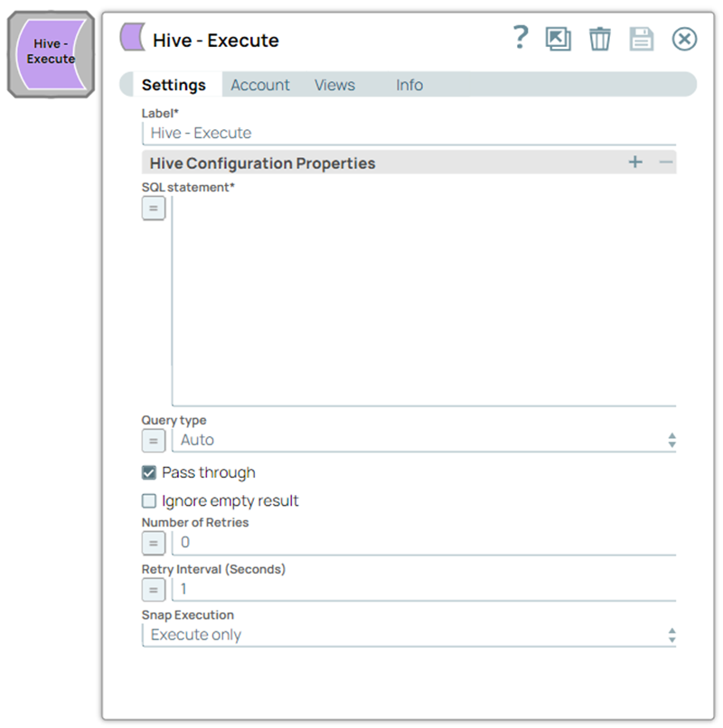Toggle expression button for Retry Interval
This screenshot has width=723, height=728.
(x=154, y=590)
